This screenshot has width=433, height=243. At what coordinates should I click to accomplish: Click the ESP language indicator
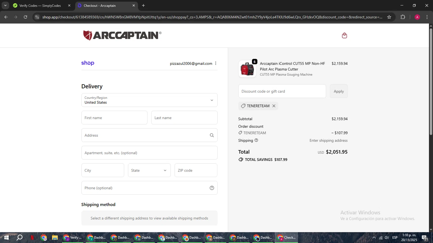(395, 238)
